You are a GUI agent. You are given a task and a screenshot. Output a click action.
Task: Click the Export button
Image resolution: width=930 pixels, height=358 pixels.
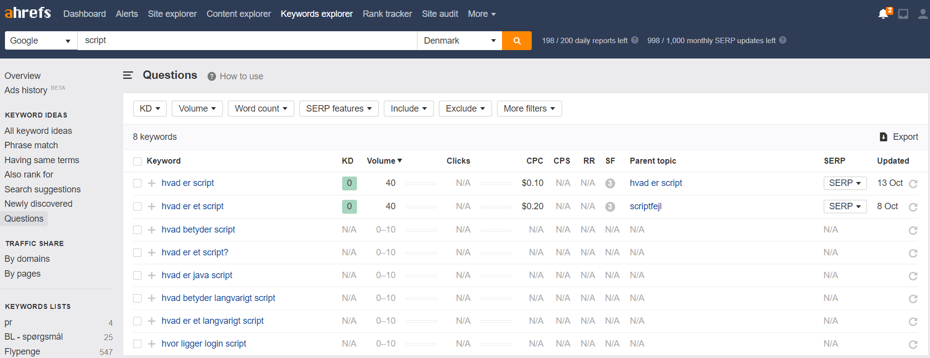[899, 137]
